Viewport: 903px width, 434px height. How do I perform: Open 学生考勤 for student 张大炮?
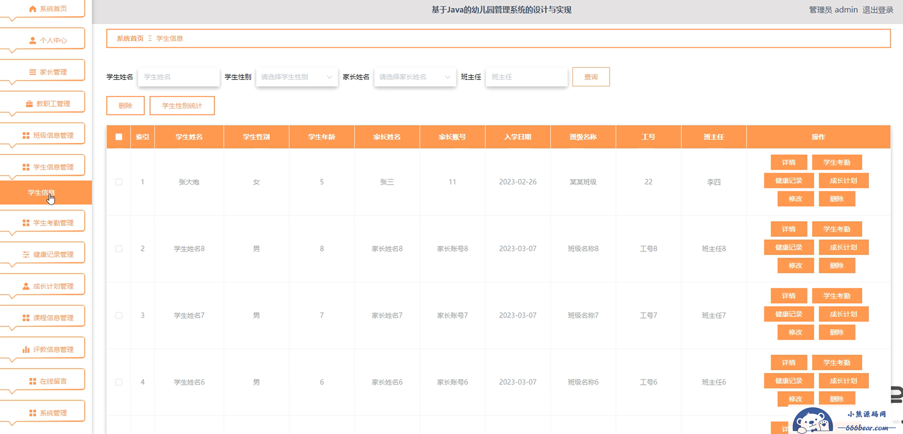tap(837, 162)
